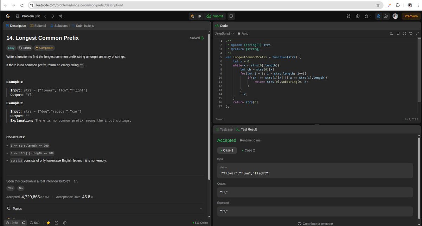Click the 513 Online indicator
Image resolution: width=422 pixels, height=226 pixels.
point(200,223)
